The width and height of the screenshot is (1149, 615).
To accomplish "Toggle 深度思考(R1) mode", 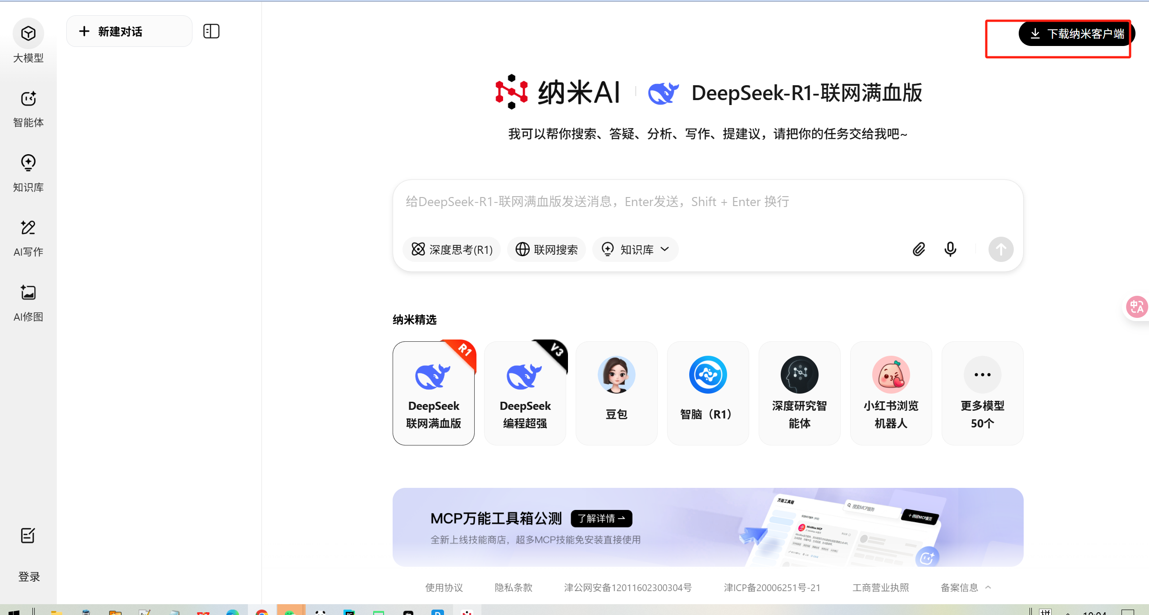I will point(452,249).
